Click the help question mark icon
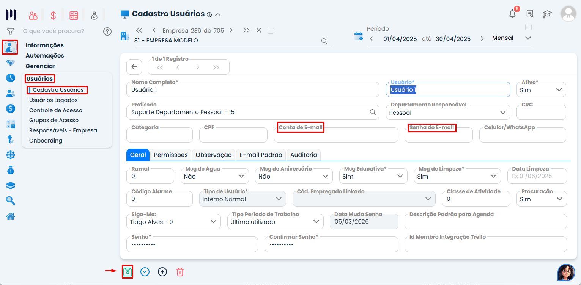 click(107, 31)
